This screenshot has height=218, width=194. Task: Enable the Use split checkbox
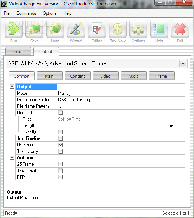click(61, 113)
